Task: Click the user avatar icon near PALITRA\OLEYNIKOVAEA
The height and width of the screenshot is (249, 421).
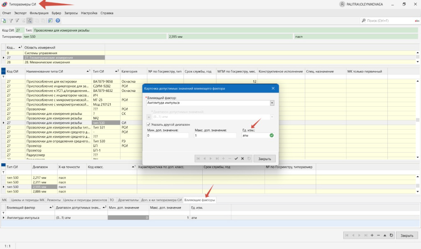Action: (342, 4)
